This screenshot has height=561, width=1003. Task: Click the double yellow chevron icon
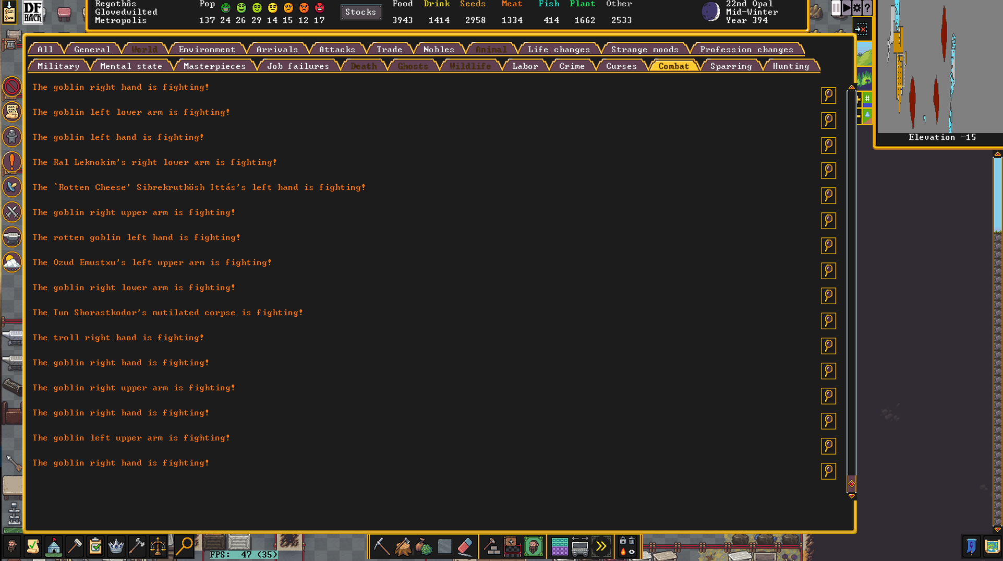(601, 546)
